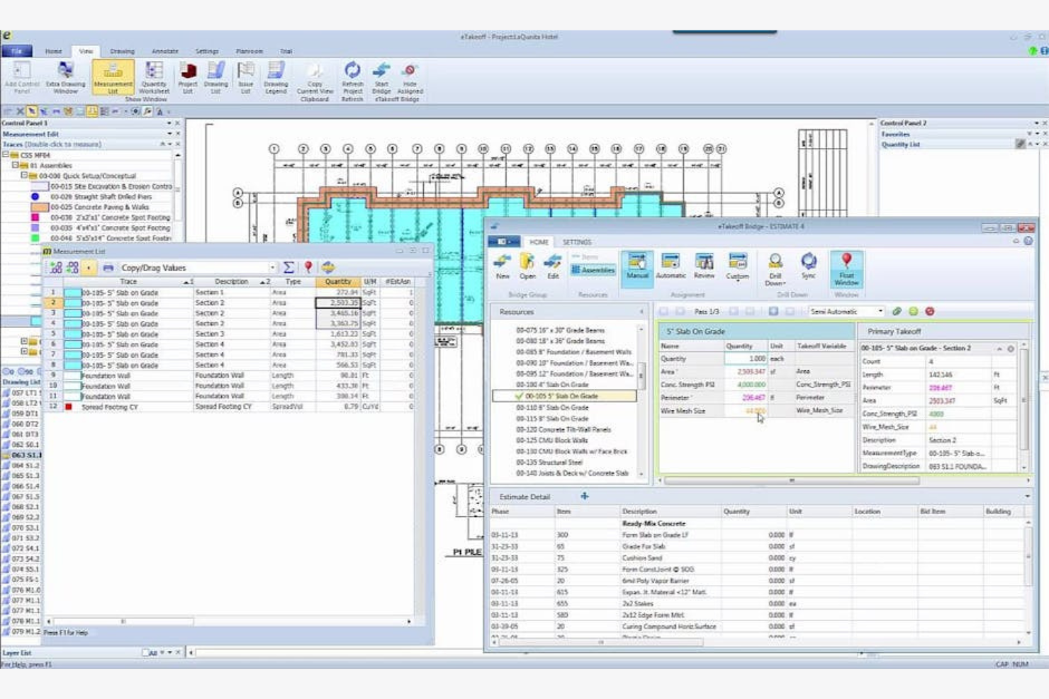
Task: Open the Planroom ribbon tab
Action: (249, 52)
